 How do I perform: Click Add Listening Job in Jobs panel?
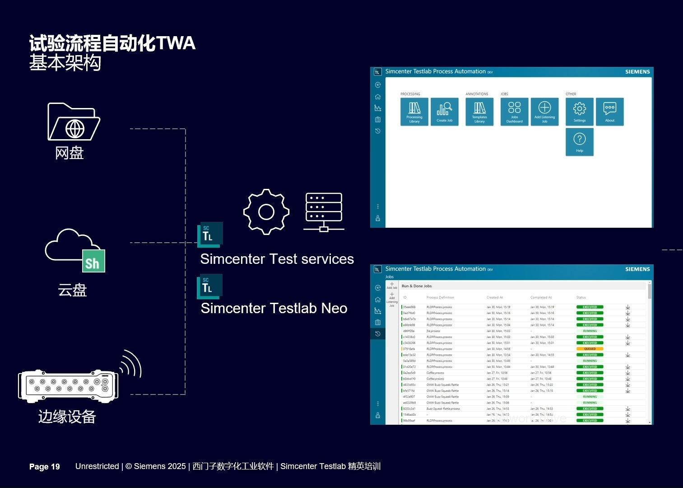pos(392,300)
